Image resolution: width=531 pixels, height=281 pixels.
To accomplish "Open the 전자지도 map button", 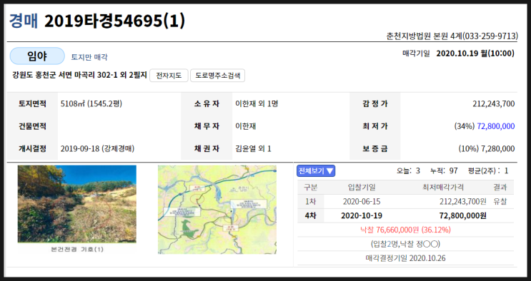I will 169,76.
